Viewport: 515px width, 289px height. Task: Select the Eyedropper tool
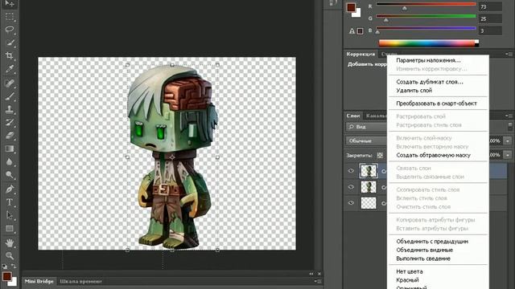9,69
